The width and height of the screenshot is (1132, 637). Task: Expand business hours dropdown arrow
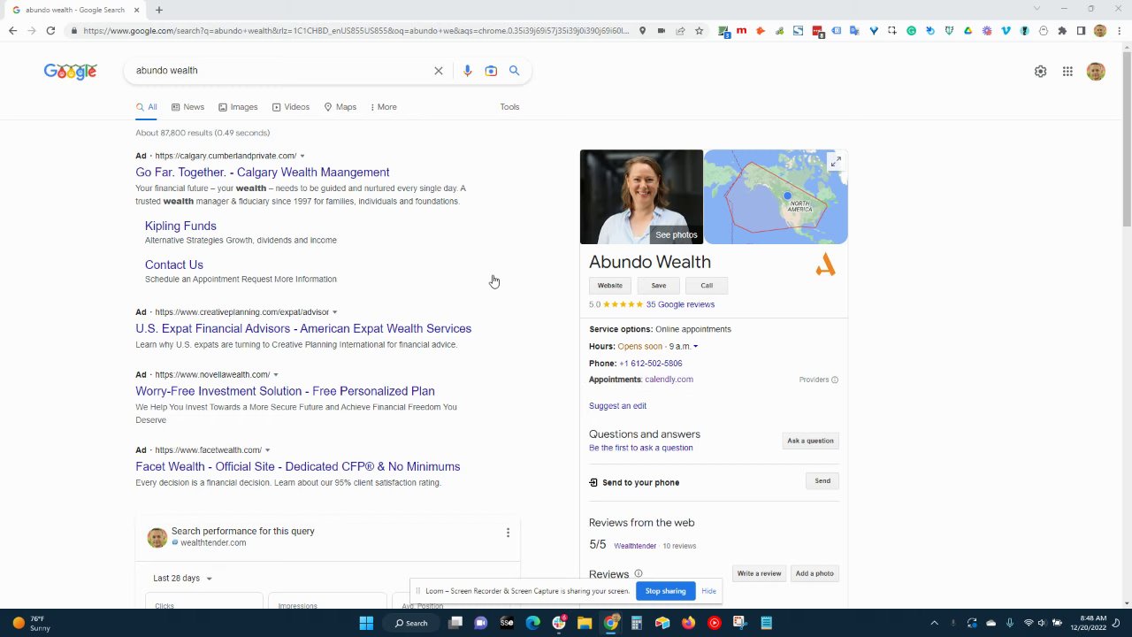695,347
